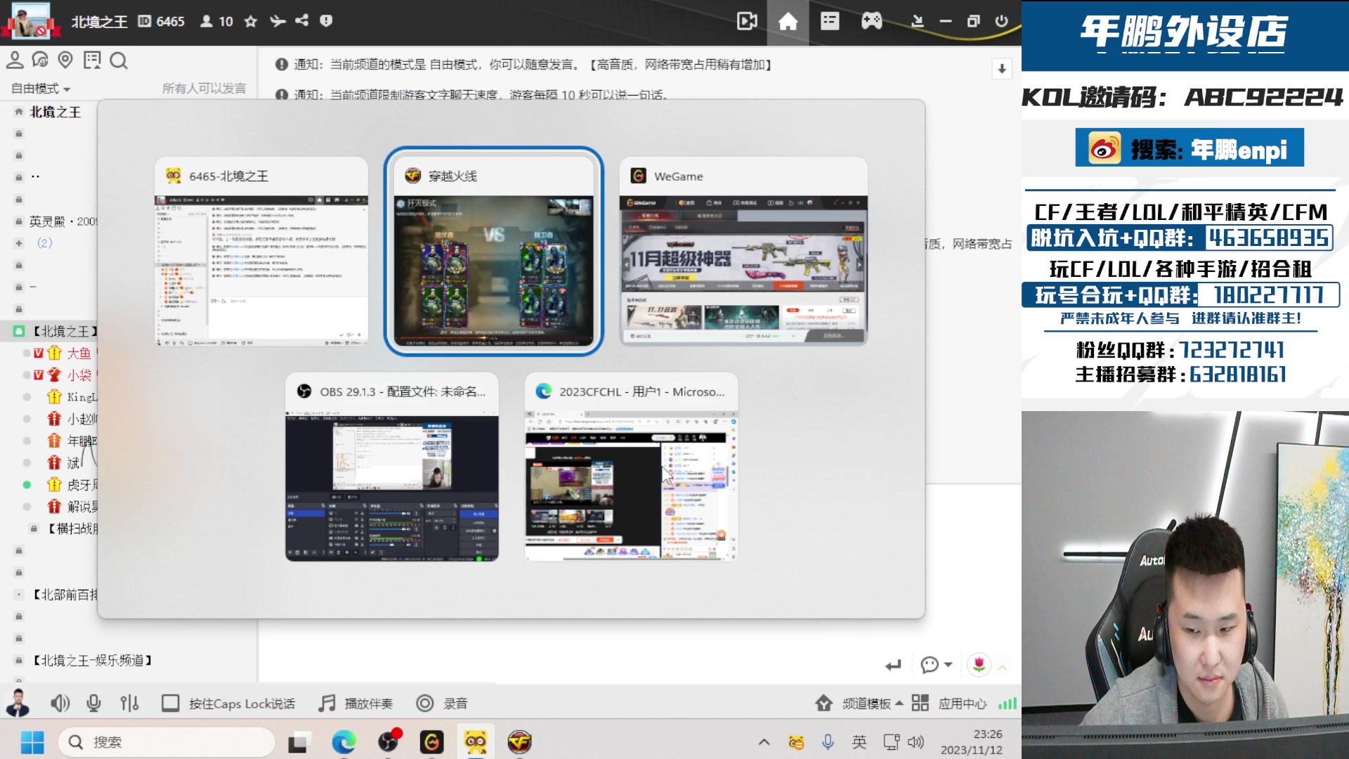The image size is (1349, 759).
Task: Select user 小袋 in the channel list
Action: click(x=79, y=375)
